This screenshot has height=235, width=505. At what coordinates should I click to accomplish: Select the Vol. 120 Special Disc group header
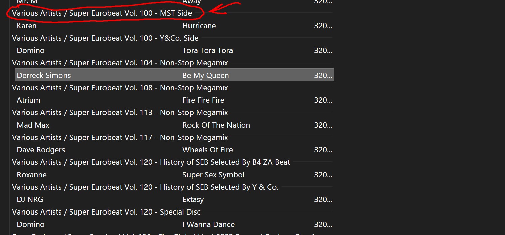106,212
